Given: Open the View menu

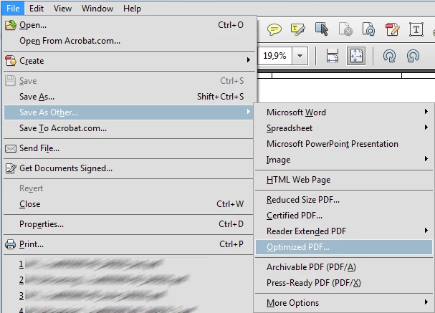Looking at the screenshot, I should tap(62, 9).
